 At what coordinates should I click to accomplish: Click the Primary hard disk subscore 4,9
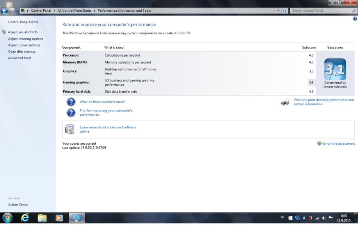pos(311,92)
